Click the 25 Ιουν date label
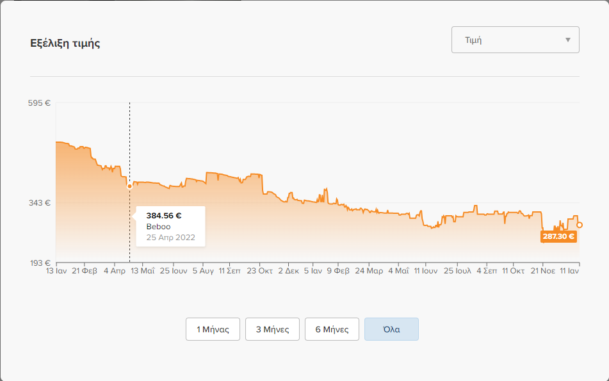The width and height of the screenshot is (609, 381). click(174, 271)
